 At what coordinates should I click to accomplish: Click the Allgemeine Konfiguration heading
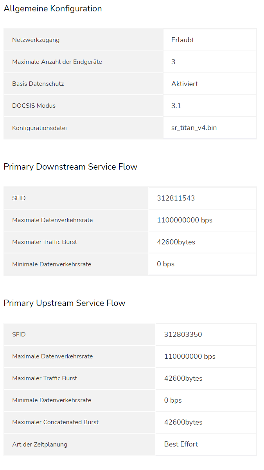[x=53, y=9]
